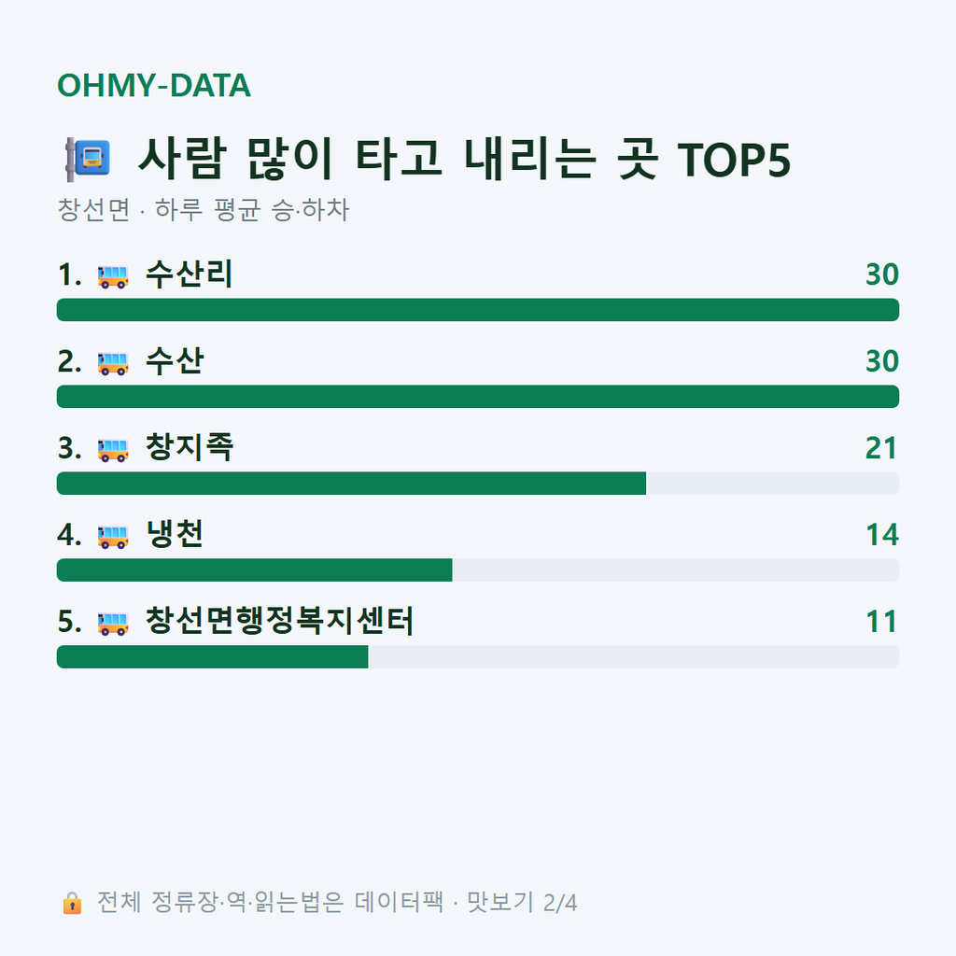The image size is (956, 956).
Task: Click the bus icon next to 냉천
Action: (113, 537)
